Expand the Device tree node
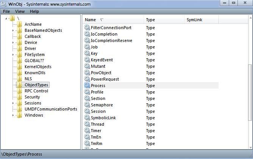The image size is (253, 159). 13,42
